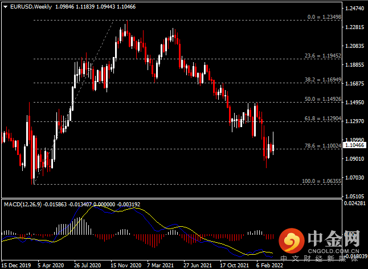Click the 6 Feb 2022 date label

269,265
